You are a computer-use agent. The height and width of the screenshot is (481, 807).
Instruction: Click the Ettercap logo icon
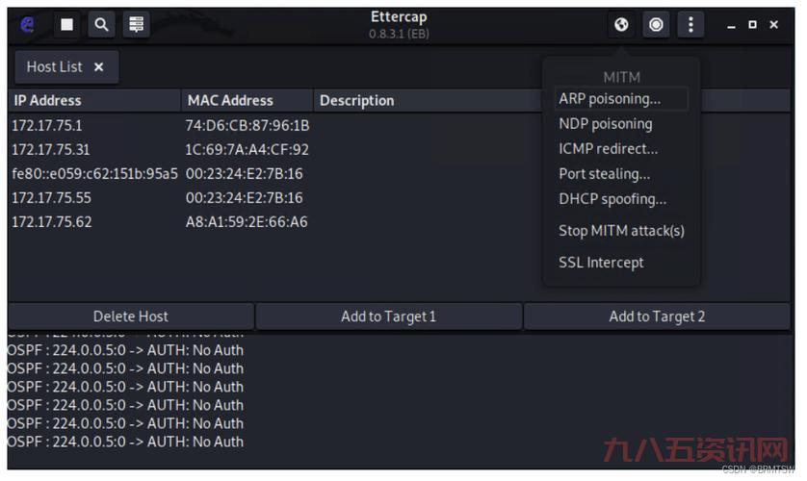click(27, 24)
